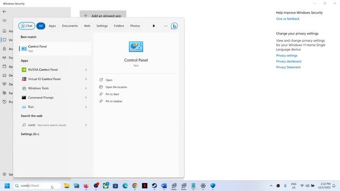Open Give us feedback link

(287, 19)
